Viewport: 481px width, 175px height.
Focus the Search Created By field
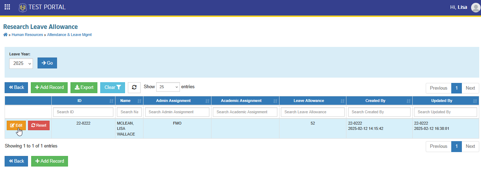point(379,112)
